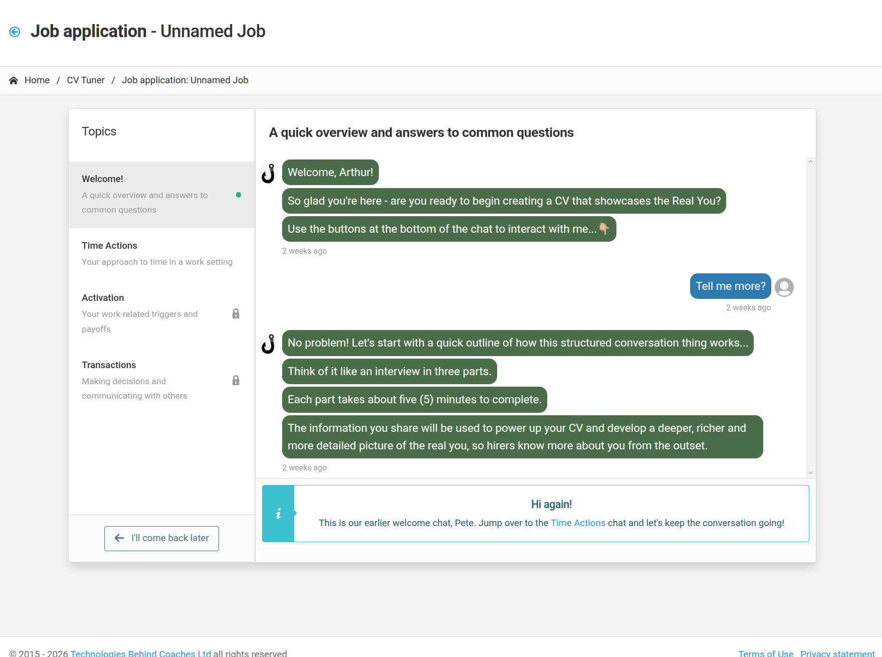The width and height of the screenshot is (882, 657).
Task: Click the hook bot avatar beside 'No problem!' message
Action: point(269,344)
